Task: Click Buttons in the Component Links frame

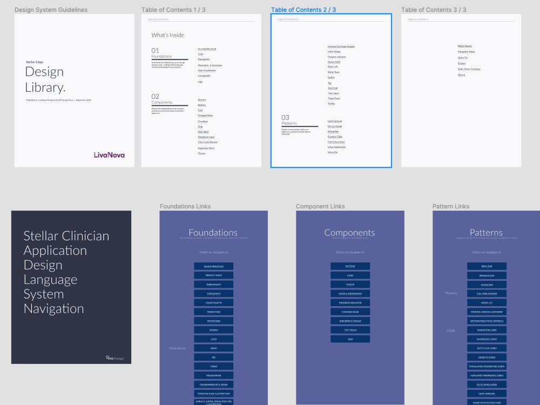Action: click(x=350, y=266)
